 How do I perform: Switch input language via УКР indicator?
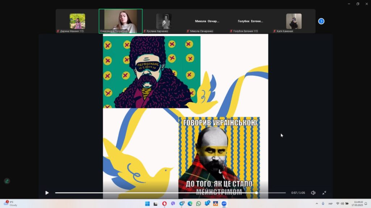pos(330,204)
